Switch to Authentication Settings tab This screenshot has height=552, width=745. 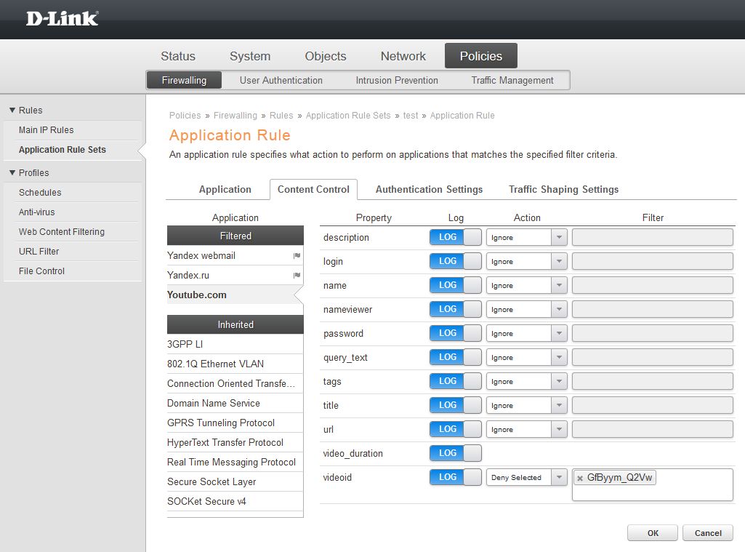tap(429, 189)
